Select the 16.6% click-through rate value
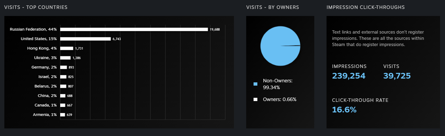The height and width of the screenshot is (136, 445). coord(344,110)
